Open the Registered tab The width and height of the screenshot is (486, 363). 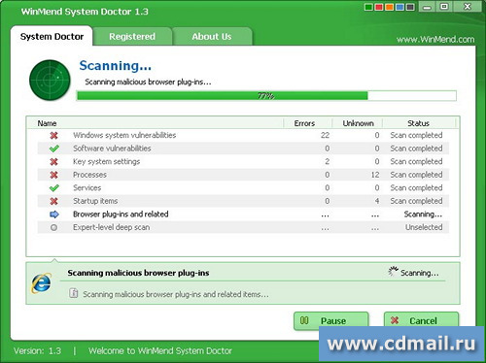[132, 37]
